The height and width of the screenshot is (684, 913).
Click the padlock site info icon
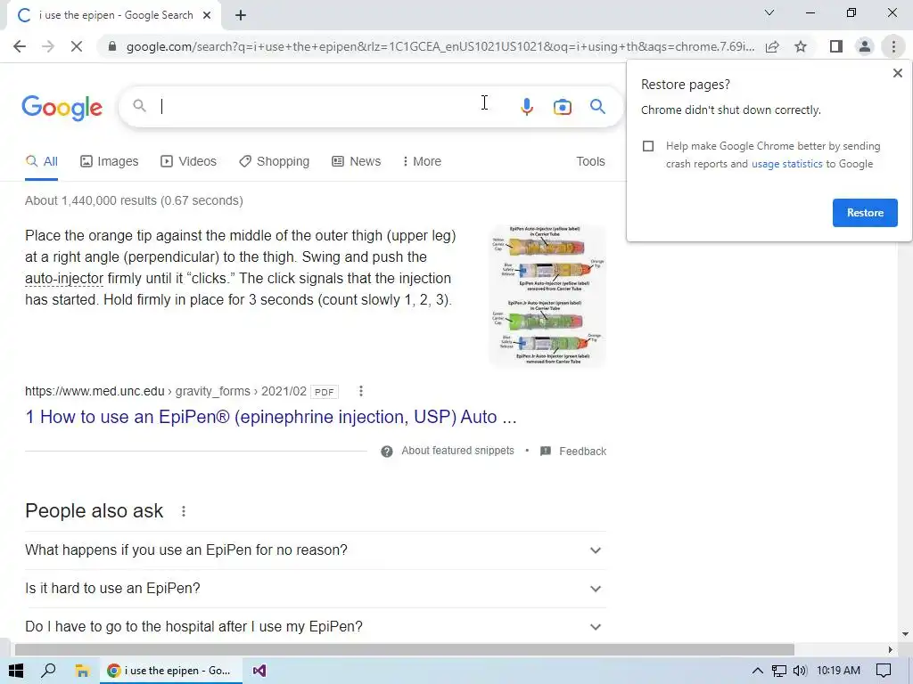pyautogui.click(x=111, y=46)
